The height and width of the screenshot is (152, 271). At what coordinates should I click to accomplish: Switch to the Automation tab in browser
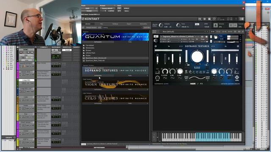(x=144, y=24)
